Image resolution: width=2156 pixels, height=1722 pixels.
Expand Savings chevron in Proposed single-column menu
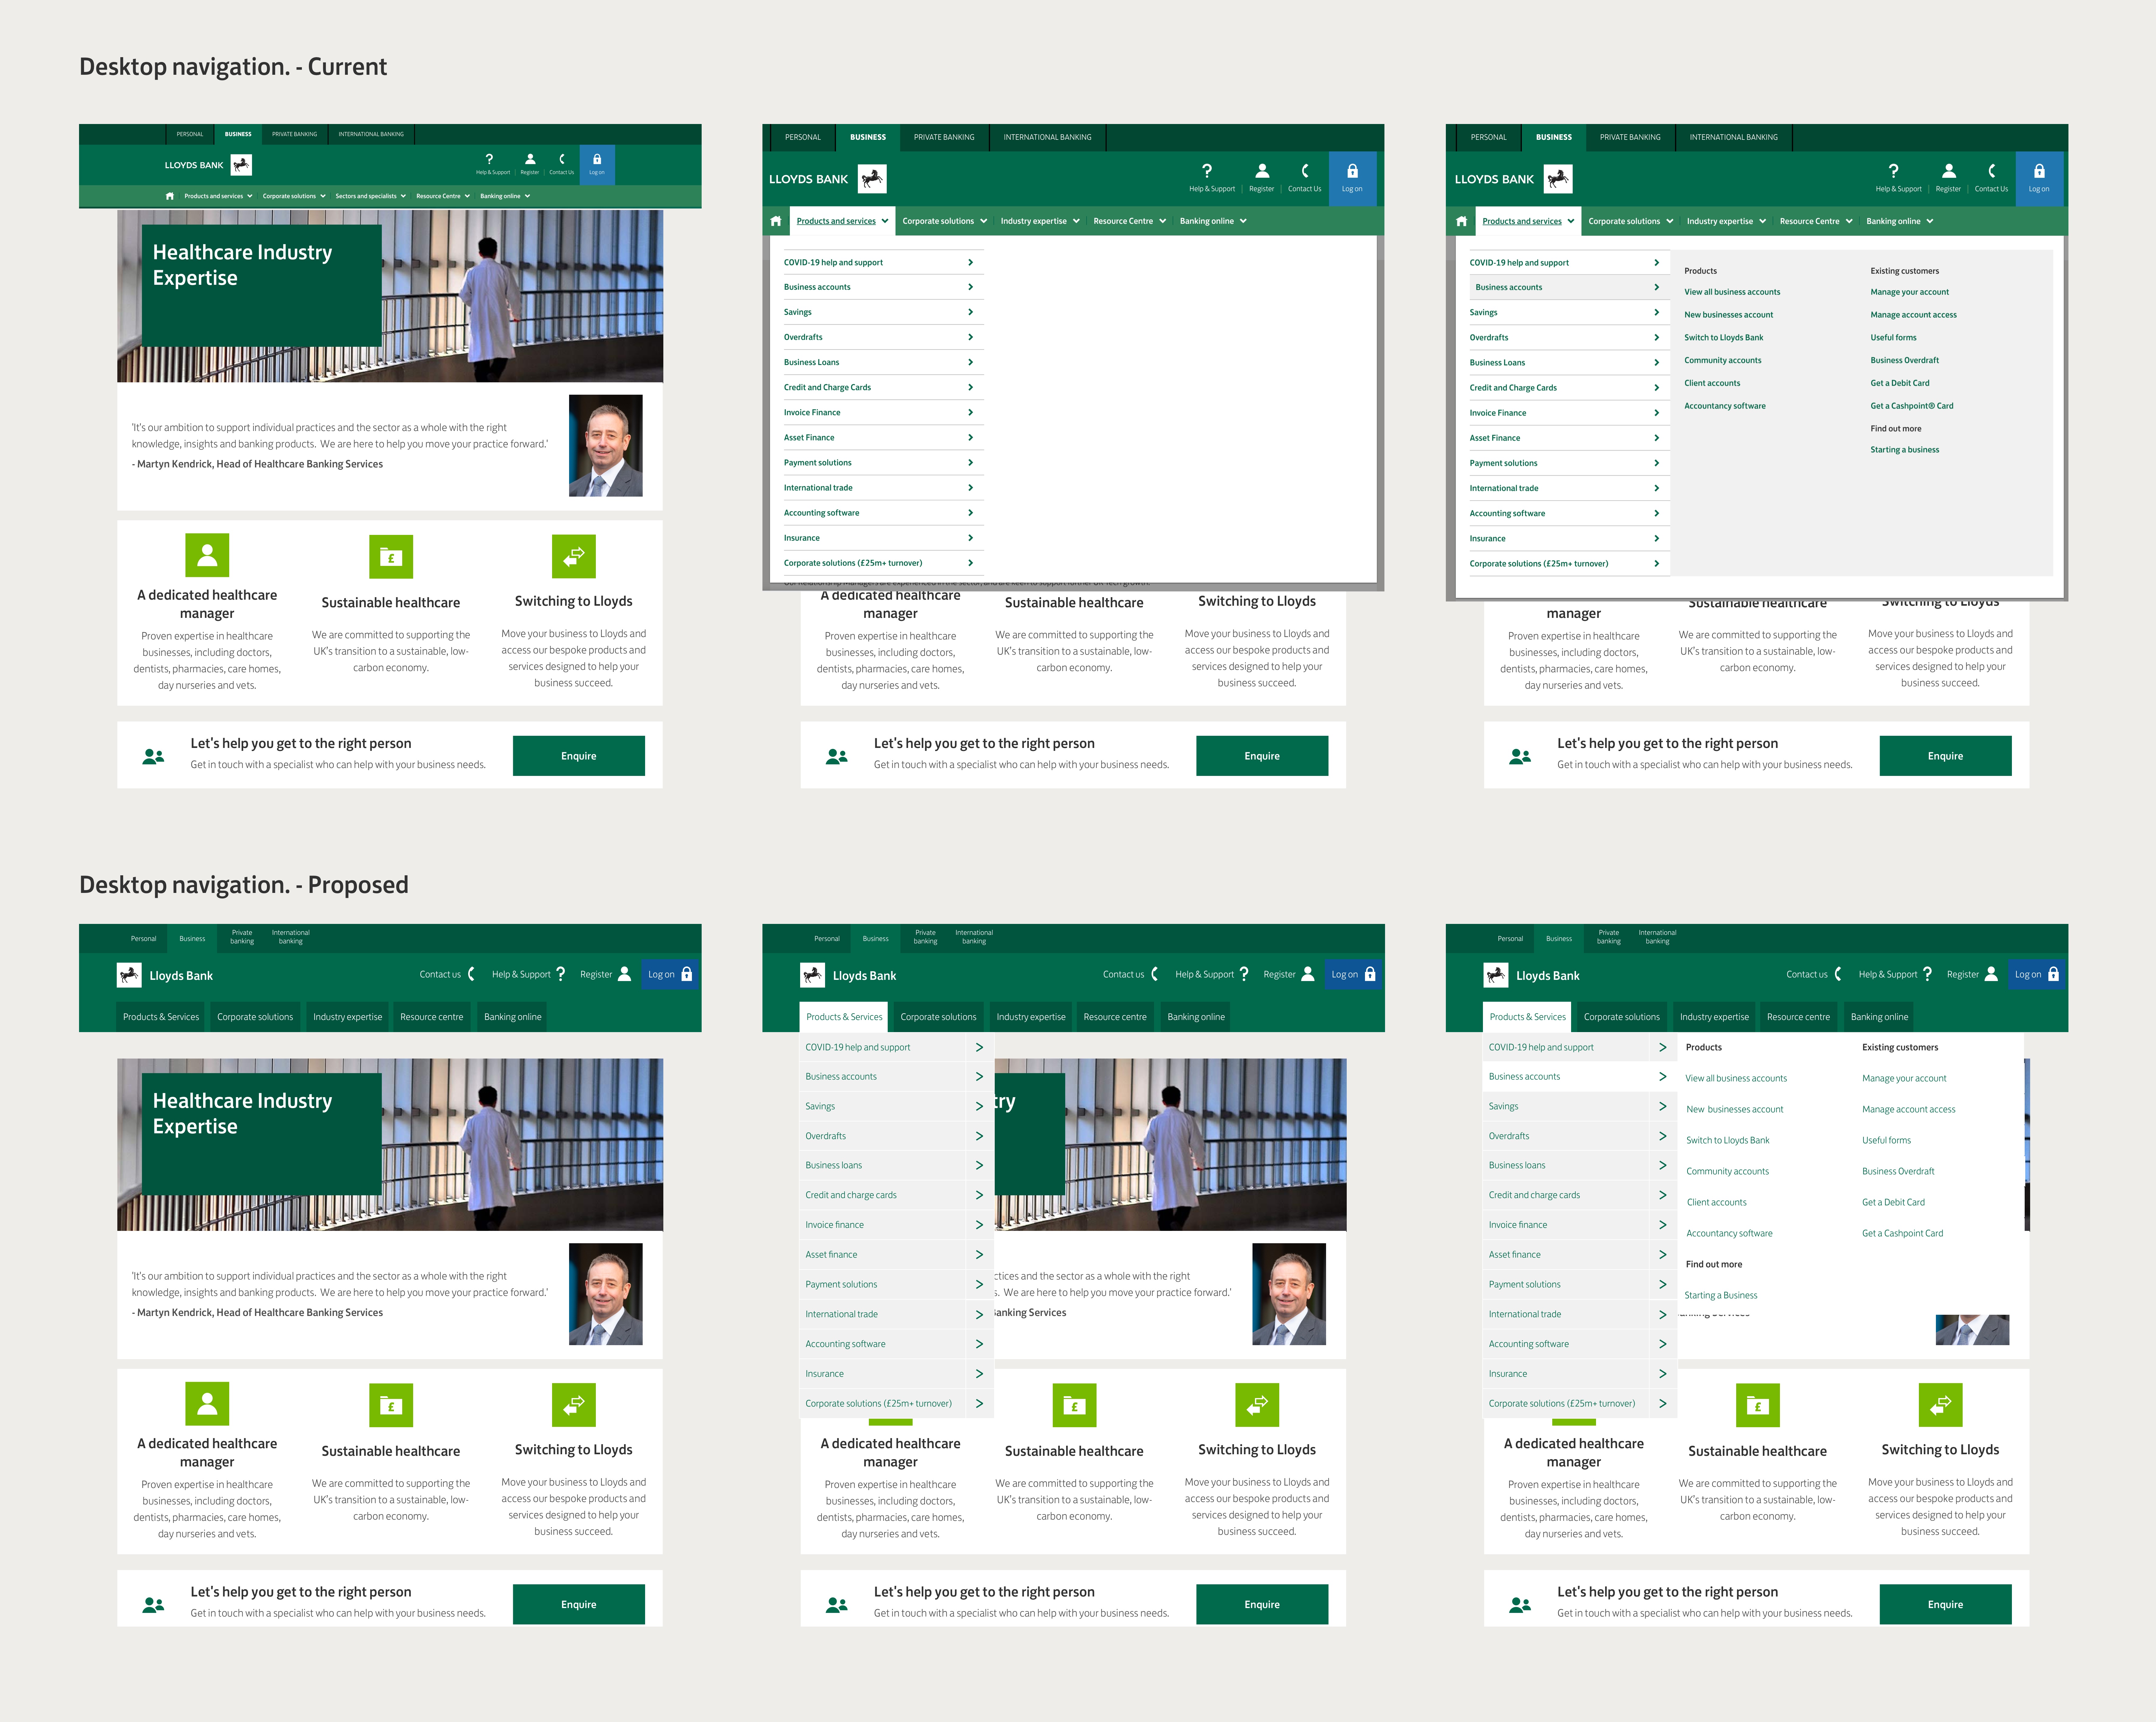click(979, 1106)
